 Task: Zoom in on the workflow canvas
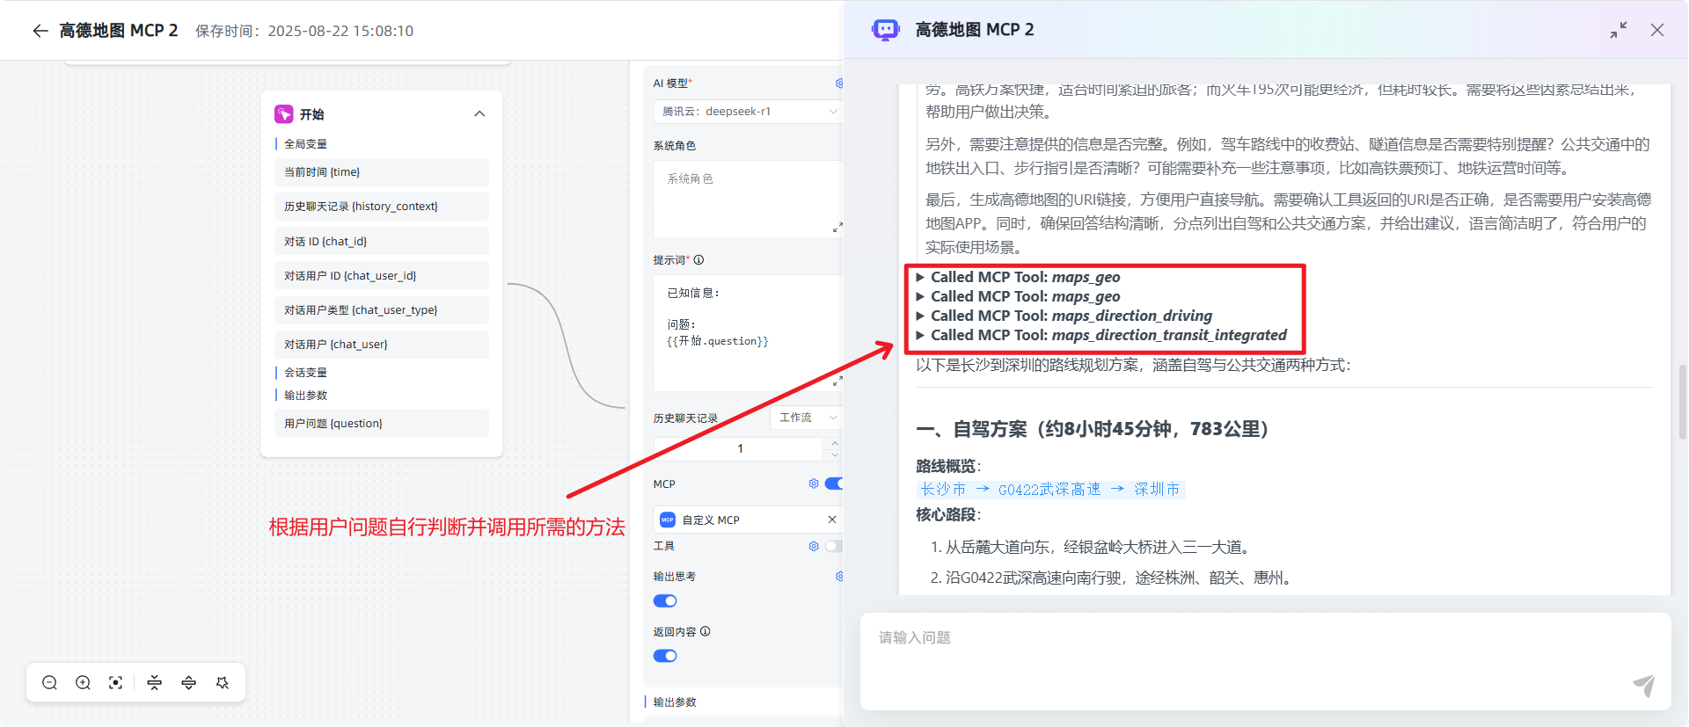click(83, 683)
